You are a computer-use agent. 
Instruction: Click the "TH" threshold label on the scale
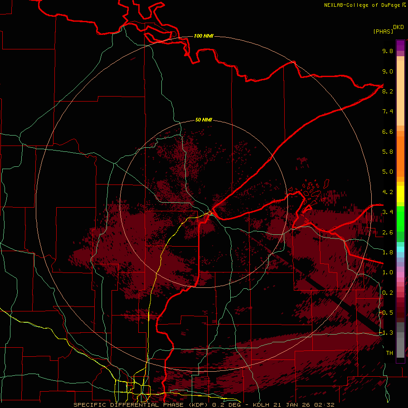pyautogui.click(x=389, y=353)
